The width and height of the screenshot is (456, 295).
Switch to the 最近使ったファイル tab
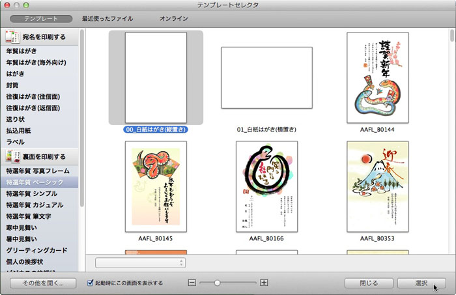click(107, 19)
